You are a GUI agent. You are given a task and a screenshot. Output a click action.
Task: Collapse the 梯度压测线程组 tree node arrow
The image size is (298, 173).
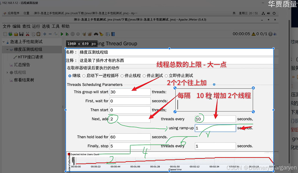(7, 49)
